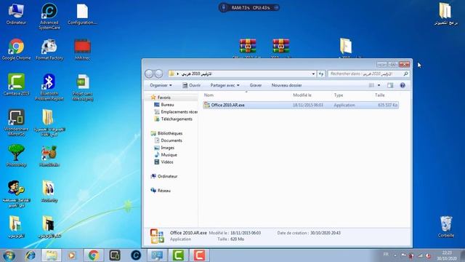
Task: Toggle the preview pane icon in explorer
Action: [390, 86]
